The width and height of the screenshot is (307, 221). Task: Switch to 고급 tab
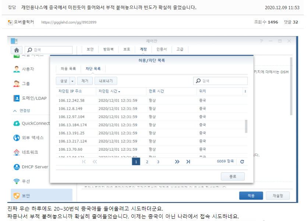coord(180,49)
